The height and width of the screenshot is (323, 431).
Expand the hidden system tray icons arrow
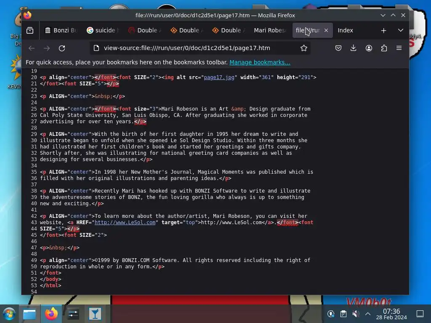coord(368,314)
